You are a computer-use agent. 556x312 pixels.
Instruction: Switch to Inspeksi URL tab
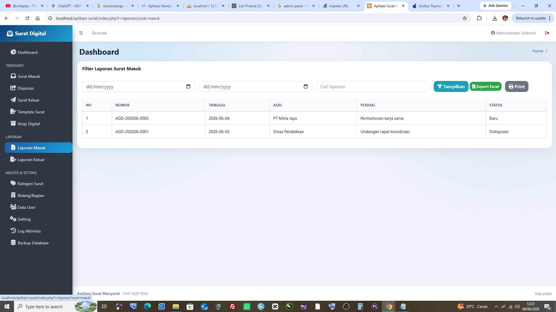click(x=341, y=6)
